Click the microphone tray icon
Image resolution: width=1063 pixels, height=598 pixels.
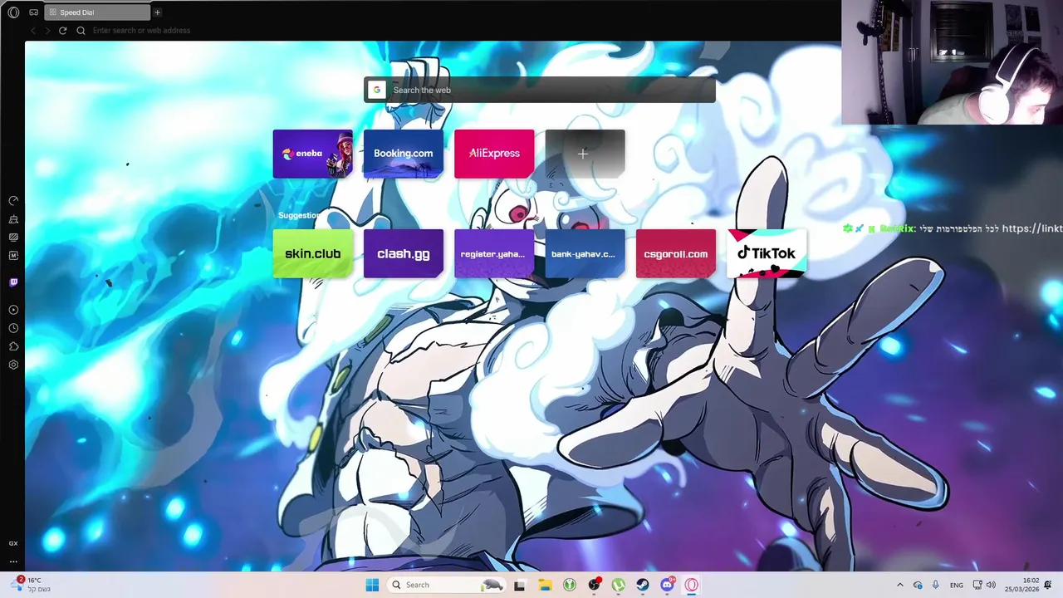(x=936, y=585)
